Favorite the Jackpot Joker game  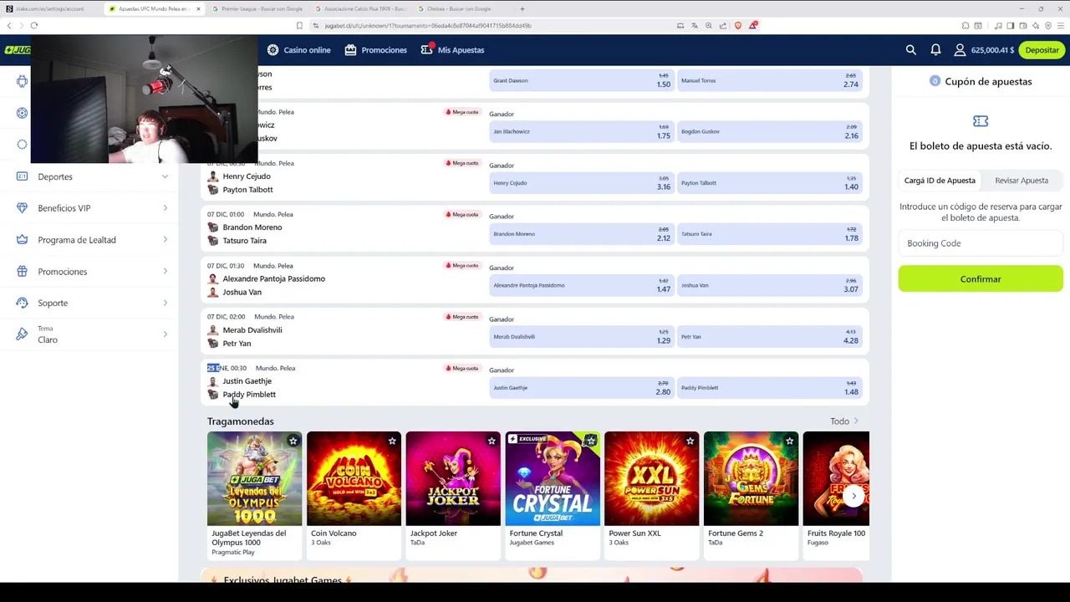pyautogui.click(x=492, y=441)
